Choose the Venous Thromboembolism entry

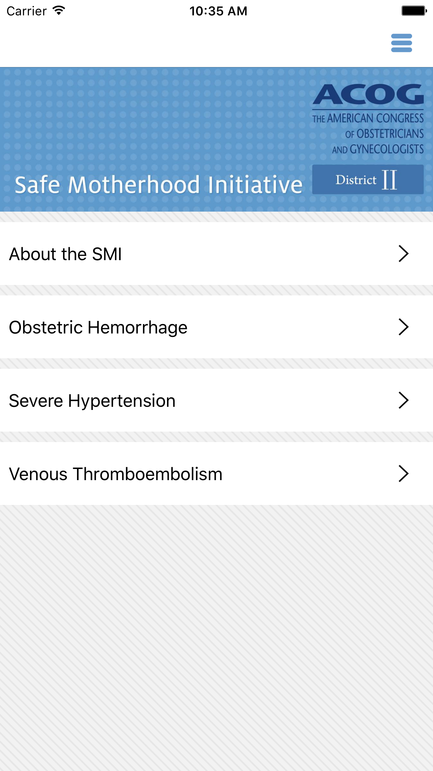116,474
